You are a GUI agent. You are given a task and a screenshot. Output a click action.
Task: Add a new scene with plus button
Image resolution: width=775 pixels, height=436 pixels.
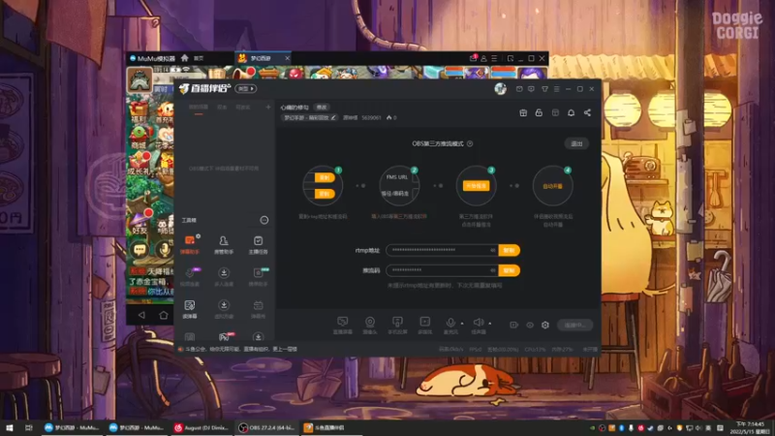coord(268,107)
